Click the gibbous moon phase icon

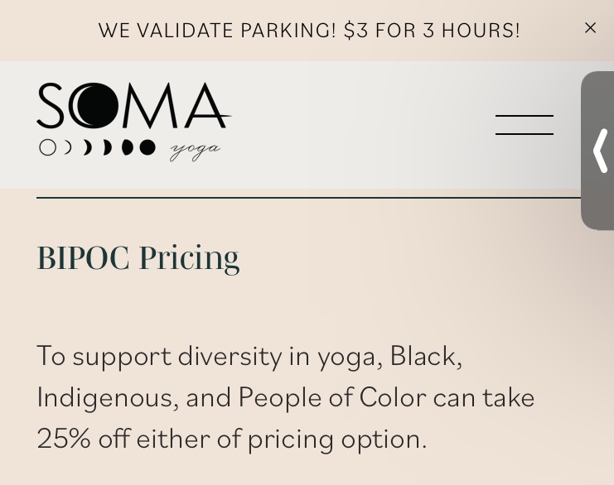(x=127, y=147)
